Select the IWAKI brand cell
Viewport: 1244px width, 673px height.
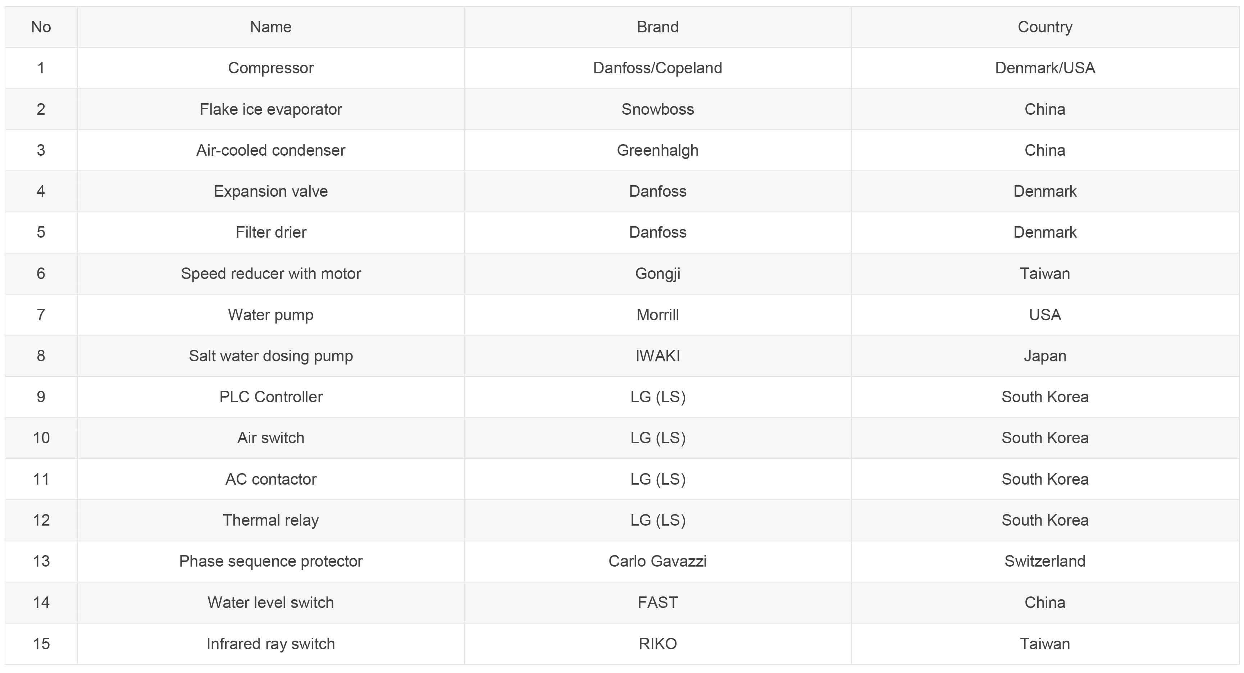coord(657,356)
